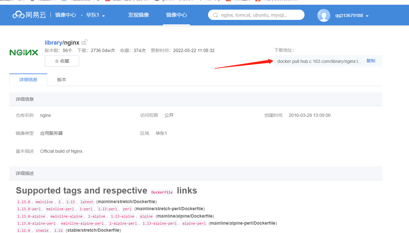Viewport: 409px width, 233px height.
Task: Click the 56个 version count
Action: (68, 50)
